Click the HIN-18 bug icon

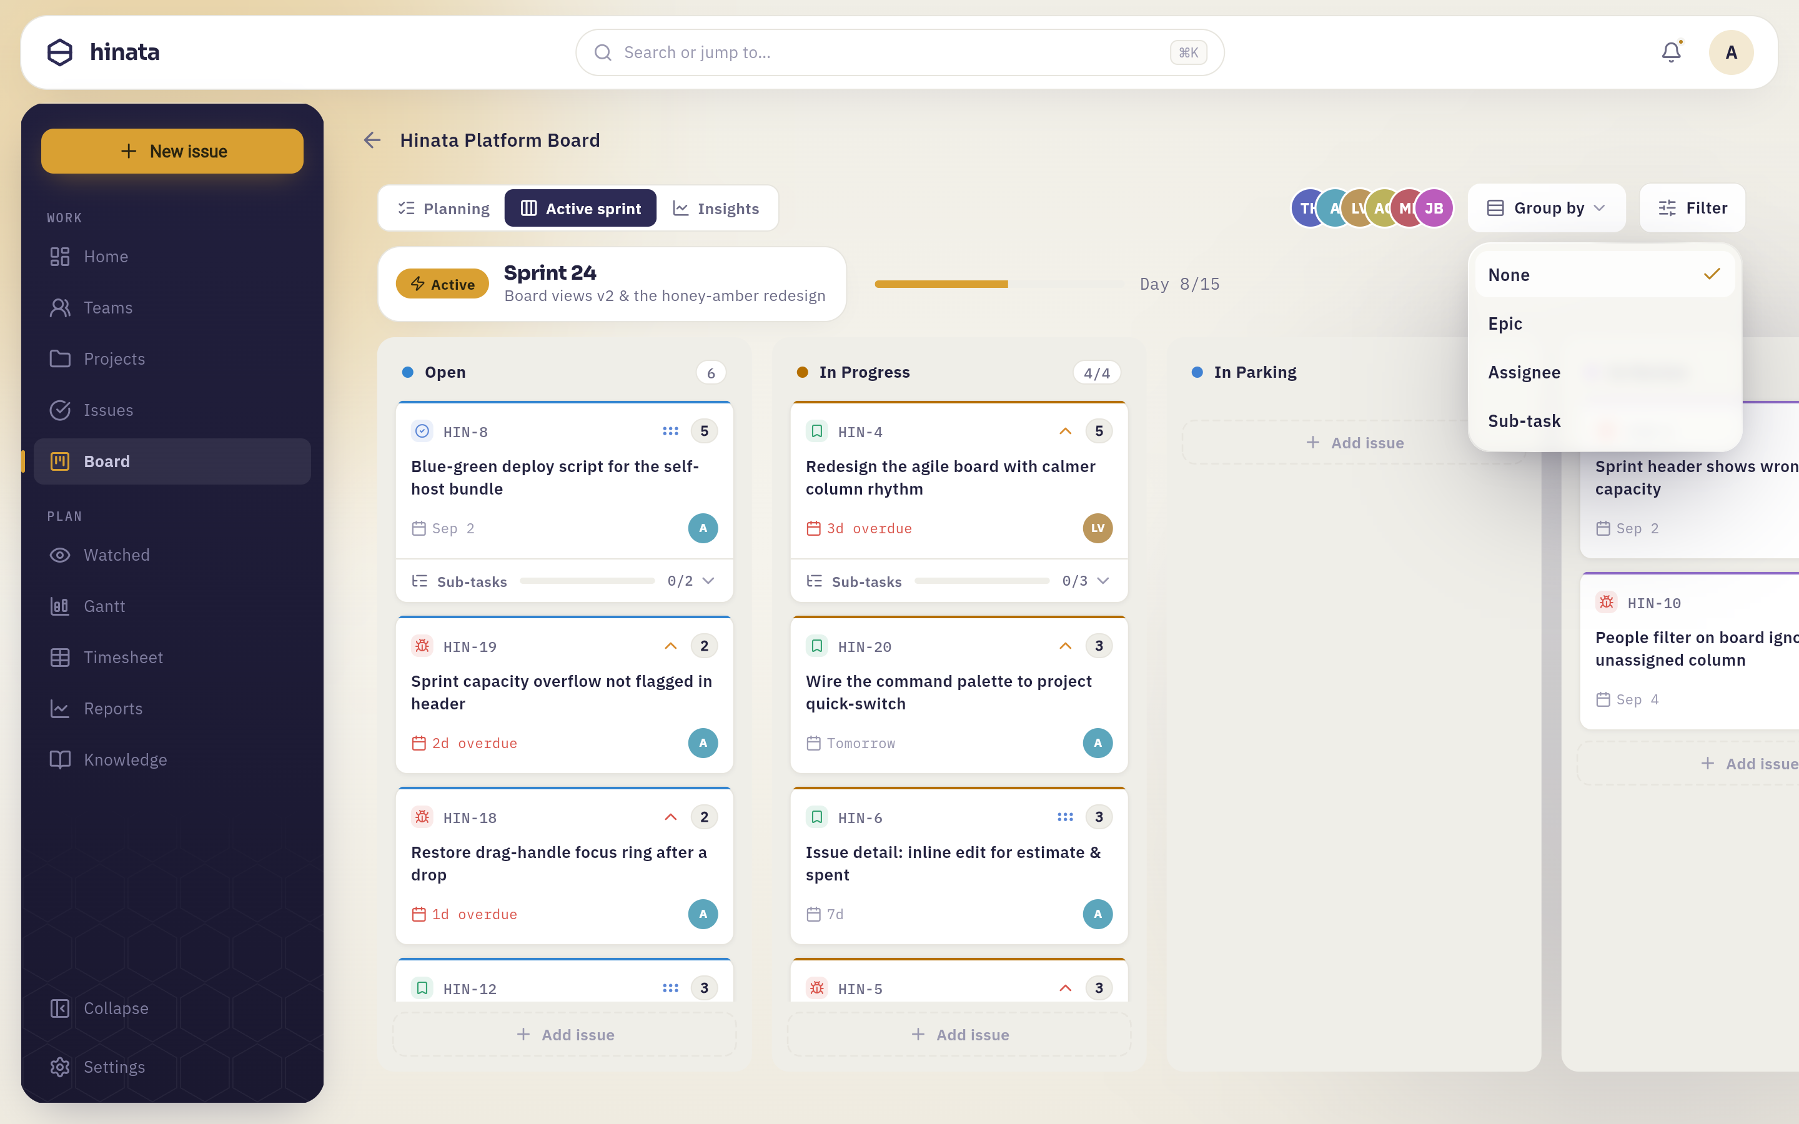[x=422, y=817]
